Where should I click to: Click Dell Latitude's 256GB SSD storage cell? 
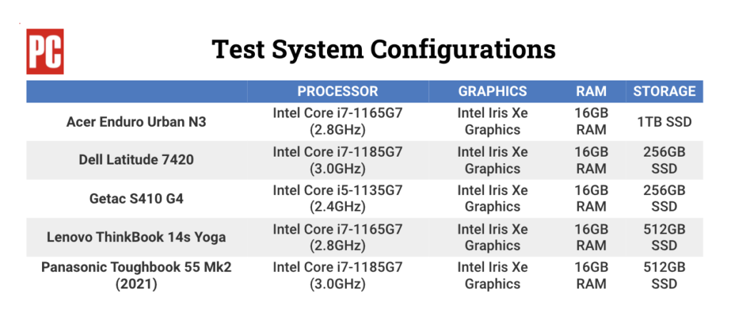click(x=664, y=160)
